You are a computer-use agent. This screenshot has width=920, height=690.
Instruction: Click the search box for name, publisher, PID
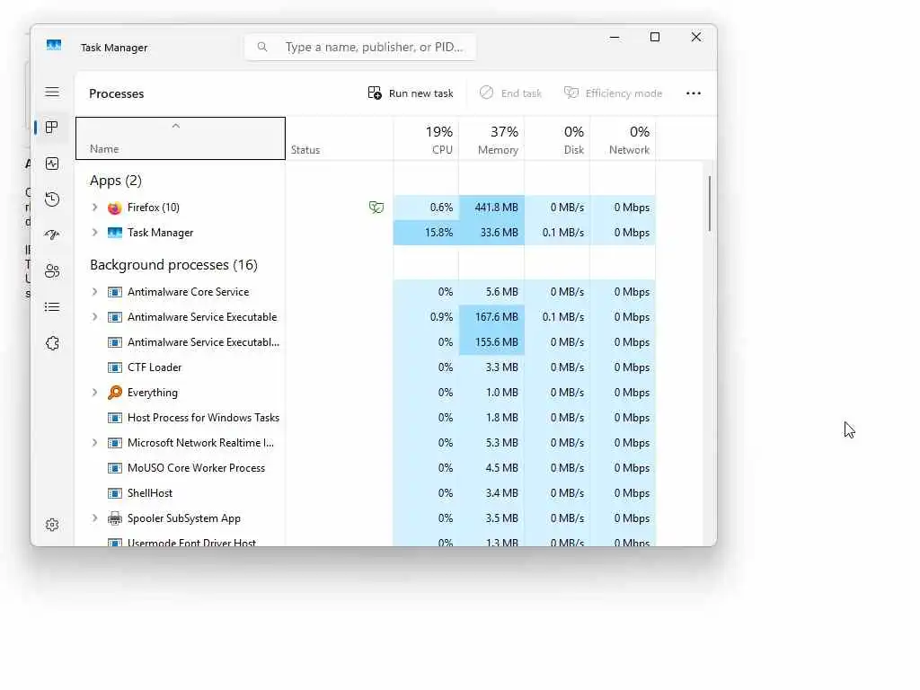click(x=360, y=47)
